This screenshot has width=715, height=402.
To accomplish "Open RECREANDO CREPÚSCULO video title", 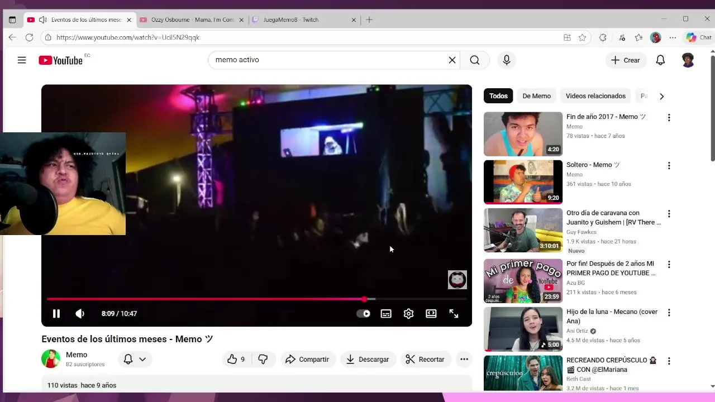I will click(612, 365).
